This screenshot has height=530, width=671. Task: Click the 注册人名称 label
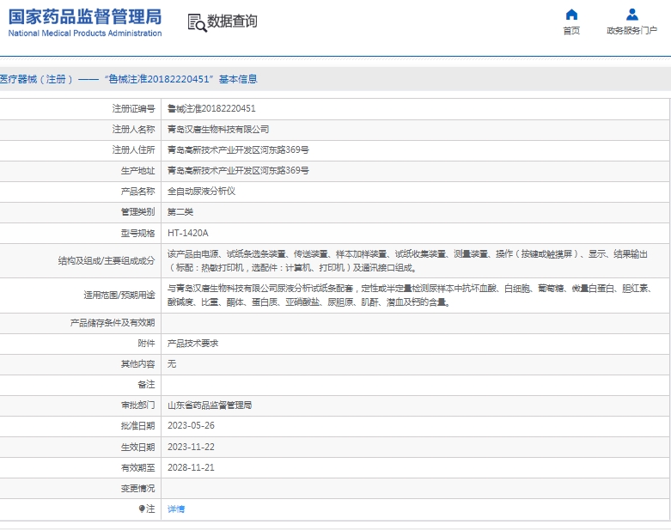point(133,129)
